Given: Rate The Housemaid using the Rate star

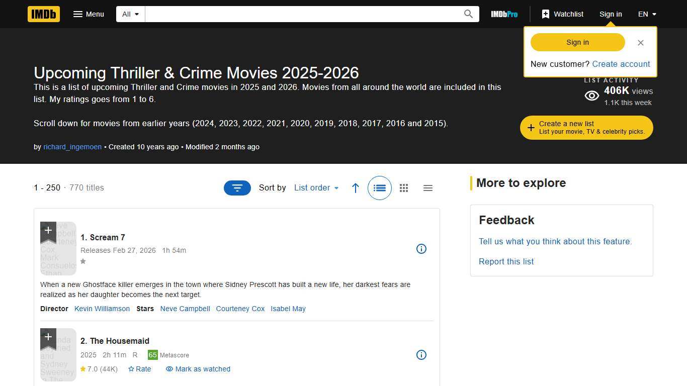Looking at the screenshot, I should (x=140, y=369).
